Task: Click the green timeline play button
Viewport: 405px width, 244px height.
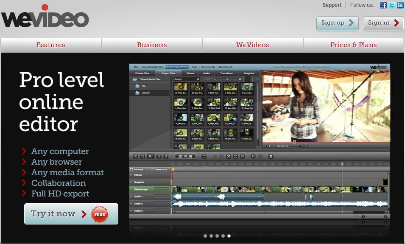Action: 150,156
